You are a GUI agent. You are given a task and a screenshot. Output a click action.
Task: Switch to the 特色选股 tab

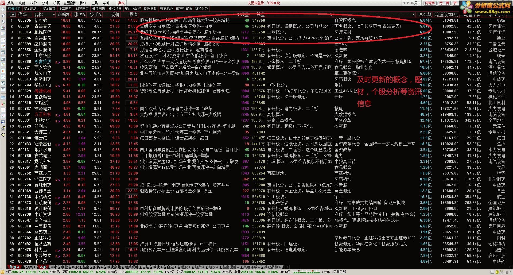coord(150,9)
